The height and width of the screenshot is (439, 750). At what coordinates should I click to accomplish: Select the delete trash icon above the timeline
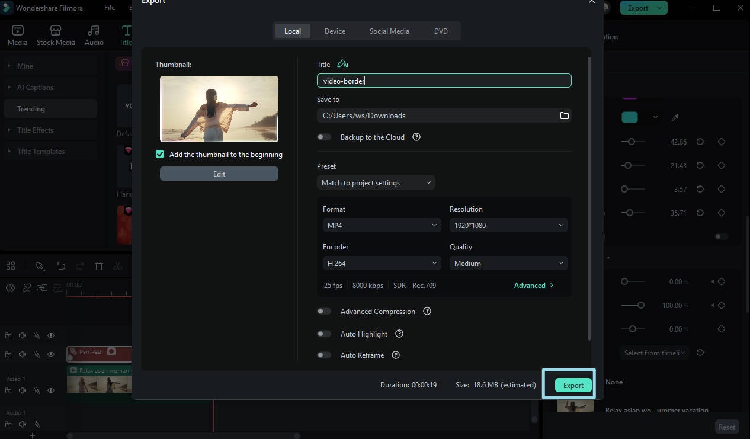pyautogui.click(x=98, y=265)
